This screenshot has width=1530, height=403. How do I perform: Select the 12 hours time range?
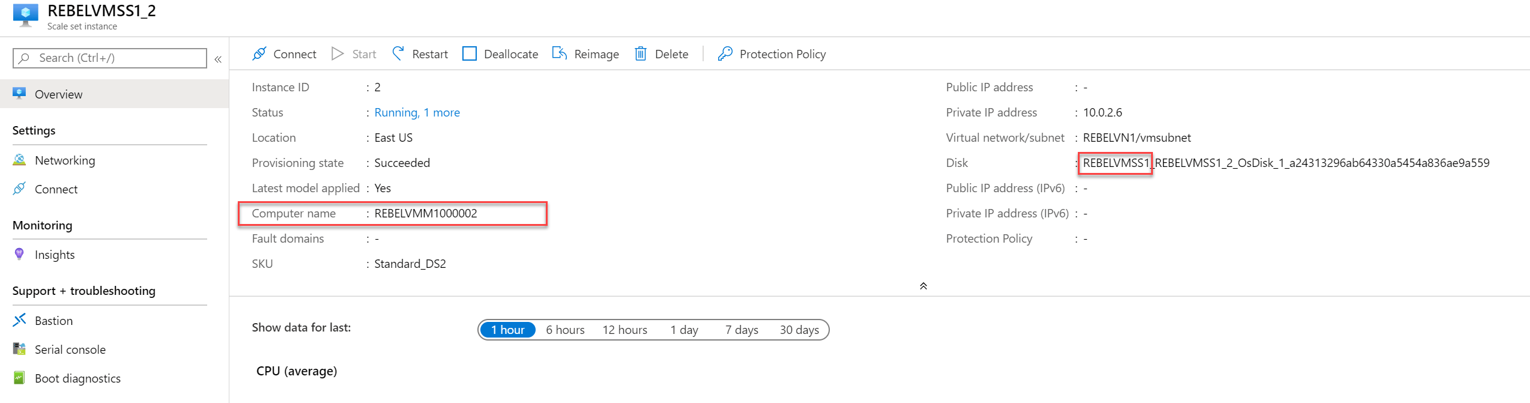point(625,330)
